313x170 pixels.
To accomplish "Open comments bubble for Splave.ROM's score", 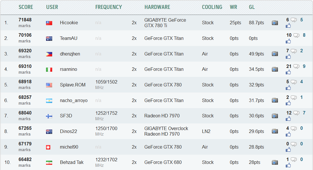I will 294,82.
